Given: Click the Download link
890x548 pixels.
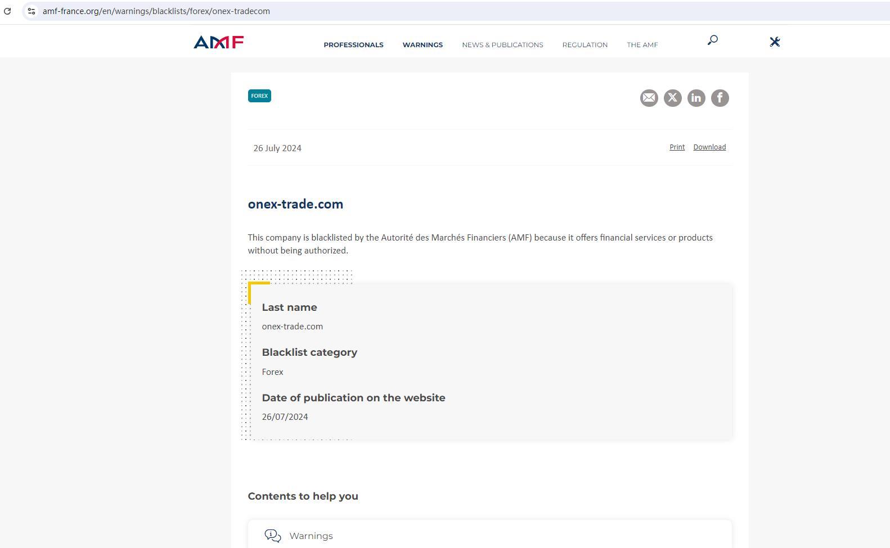Looking at the screenshot, I should pos(709,147).
